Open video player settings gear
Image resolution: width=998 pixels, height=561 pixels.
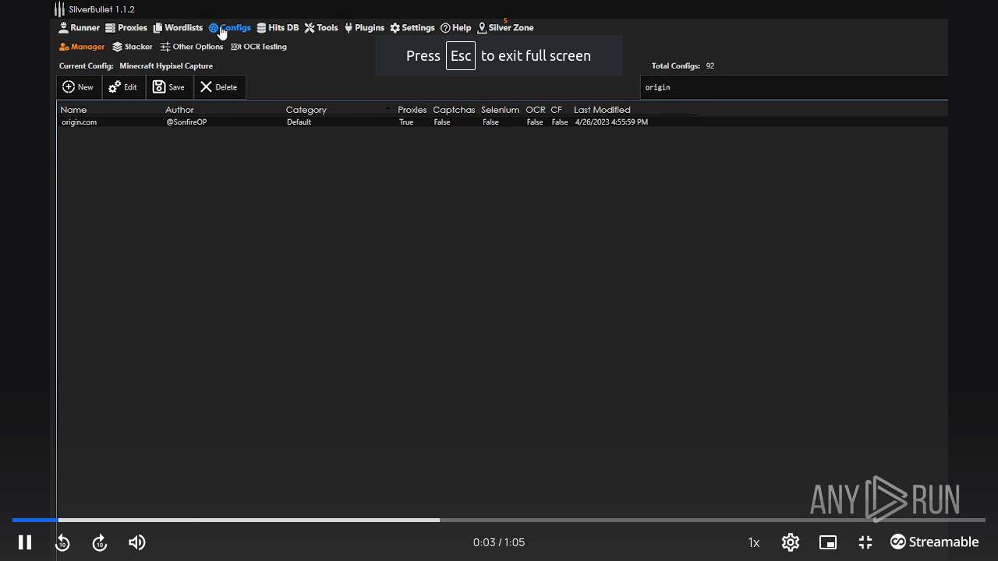pyautogui.click(x=791, y=542)
